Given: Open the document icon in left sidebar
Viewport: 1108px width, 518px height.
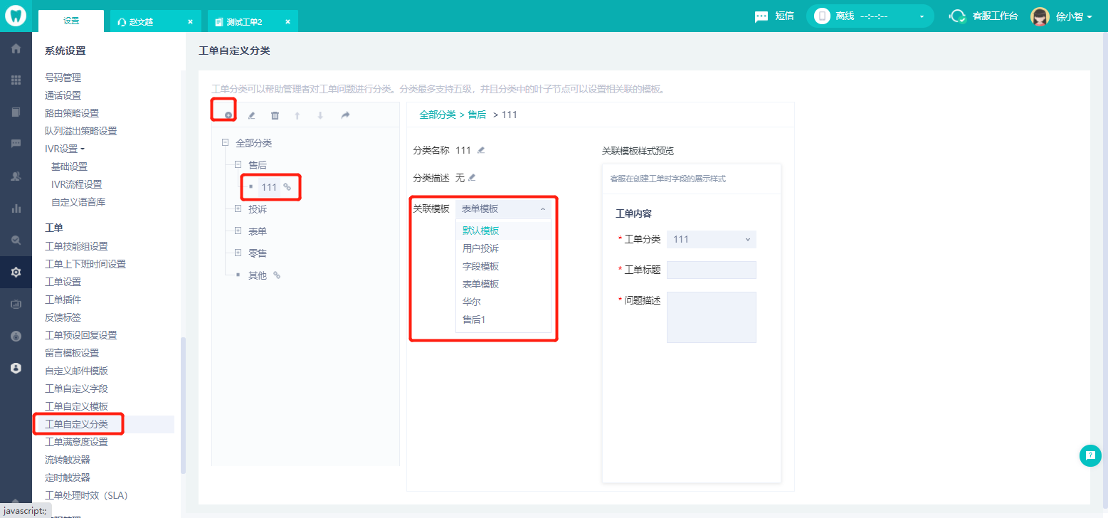Looking at the screenshot, I should tap(16, 112).
